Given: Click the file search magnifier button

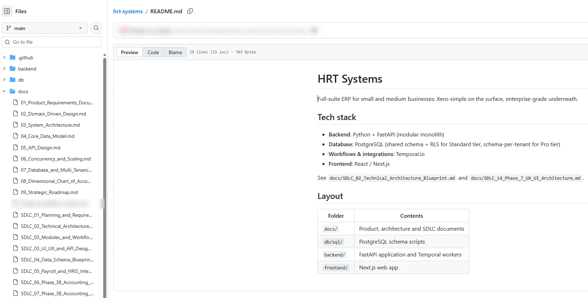Looking at the screenshot, I should pyautogui.click(x=96, y=28).
